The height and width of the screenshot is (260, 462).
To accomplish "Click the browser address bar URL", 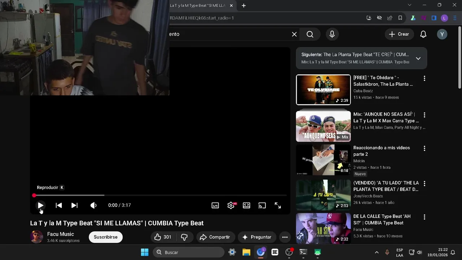I will point(202,18).
